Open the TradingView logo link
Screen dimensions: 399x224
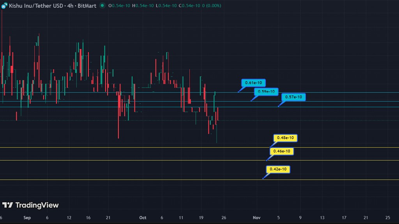(30, 205)
